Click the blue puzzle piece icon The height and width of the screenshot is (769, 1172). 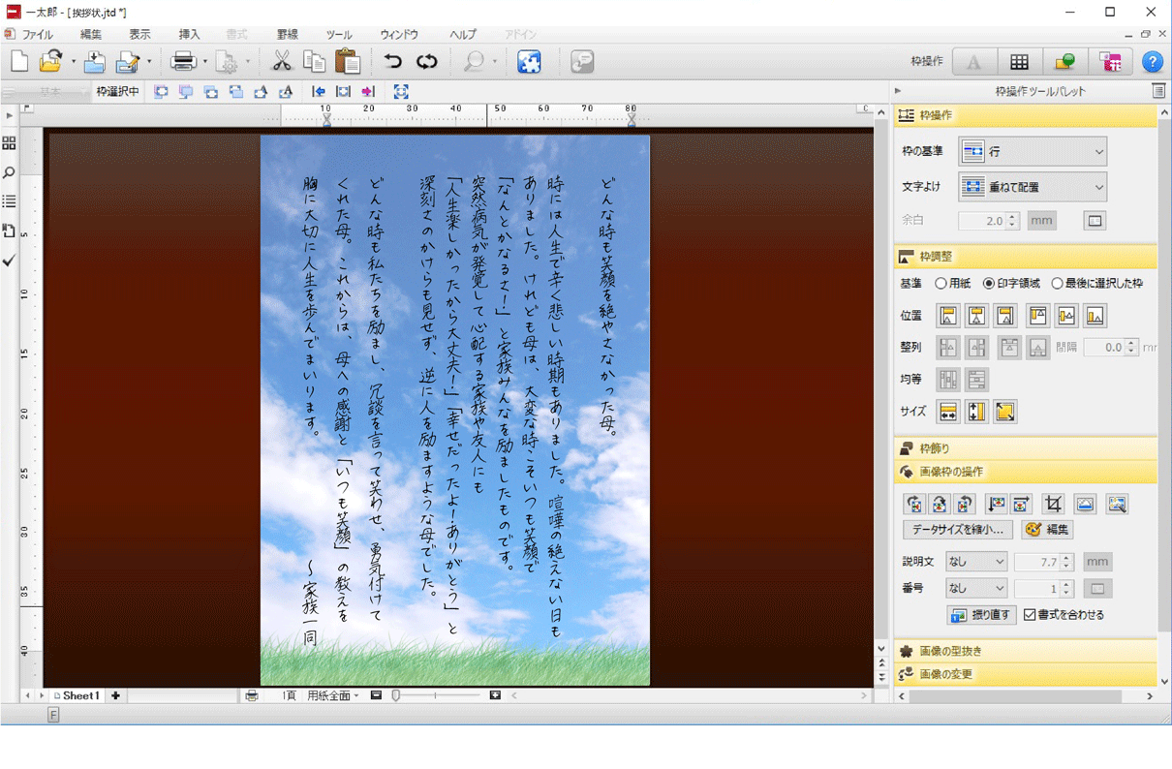point(529,62)
